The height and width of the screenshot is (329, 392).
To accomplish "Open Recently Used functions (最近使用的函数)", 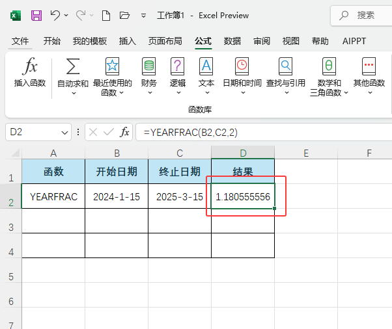I will (112, 77).
